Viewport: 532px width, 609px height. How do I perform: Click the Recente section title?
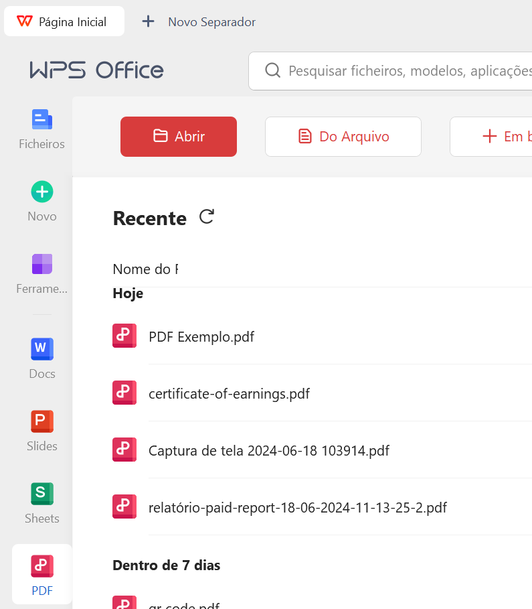click(149, 218)
